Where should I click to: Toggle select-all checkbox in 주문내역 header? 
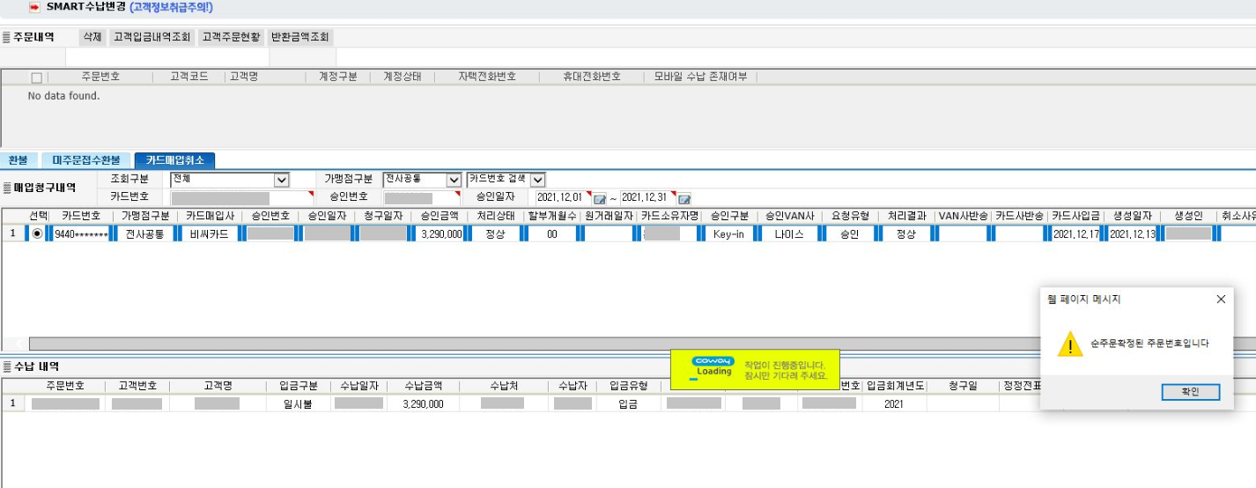(x=36, y=78)
